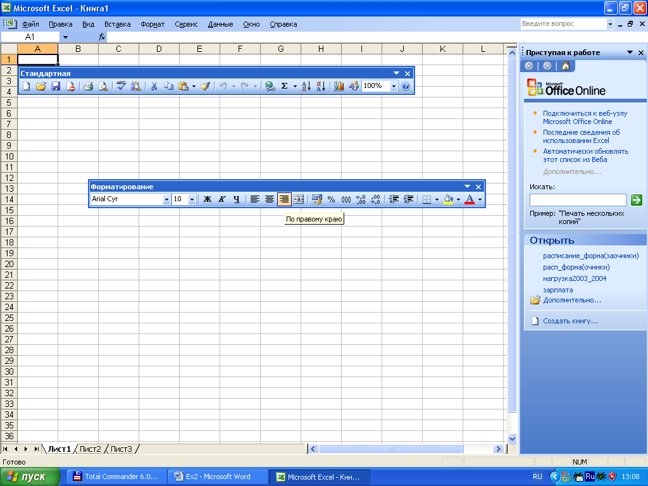
Task: Save the workbook with the floppy disk icon
Action: point(56,86)
